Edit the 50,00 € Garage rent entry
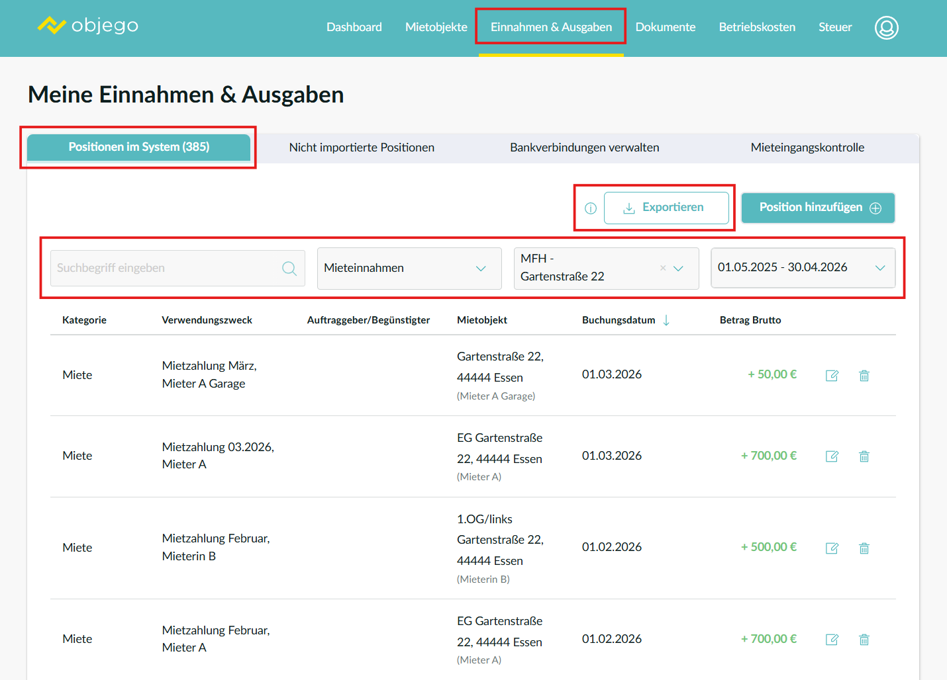The width and height of the screenshot is (947, 680). coord(832,376)
